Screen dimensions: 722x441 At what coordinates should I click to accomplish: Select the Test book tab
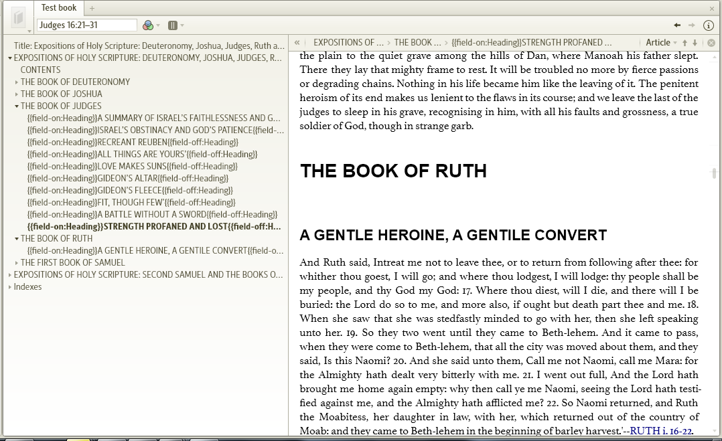click(x=59, y=8)
